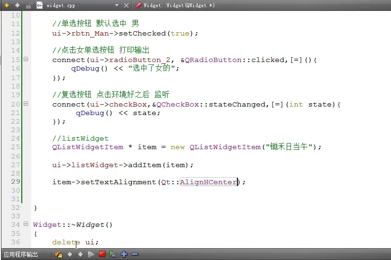391x260 pixels.
Task: Click stateChanged on line 20
Action: coord(237,105)
